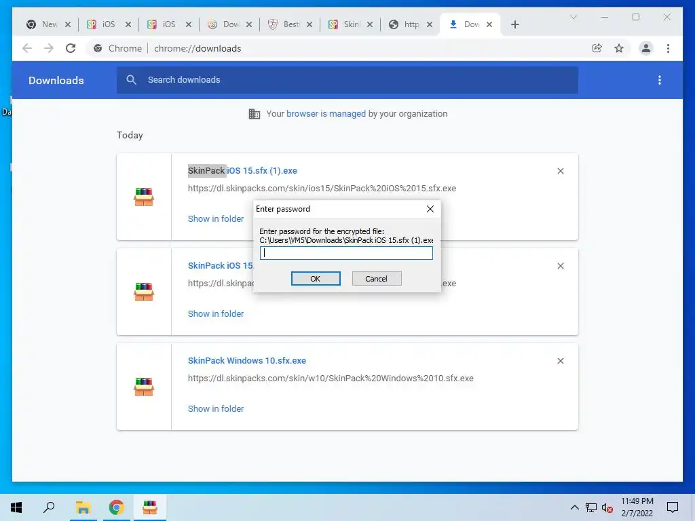Close the Best tab
The width and height of the screenshot is (695, 521).
(x=309, y=24)
